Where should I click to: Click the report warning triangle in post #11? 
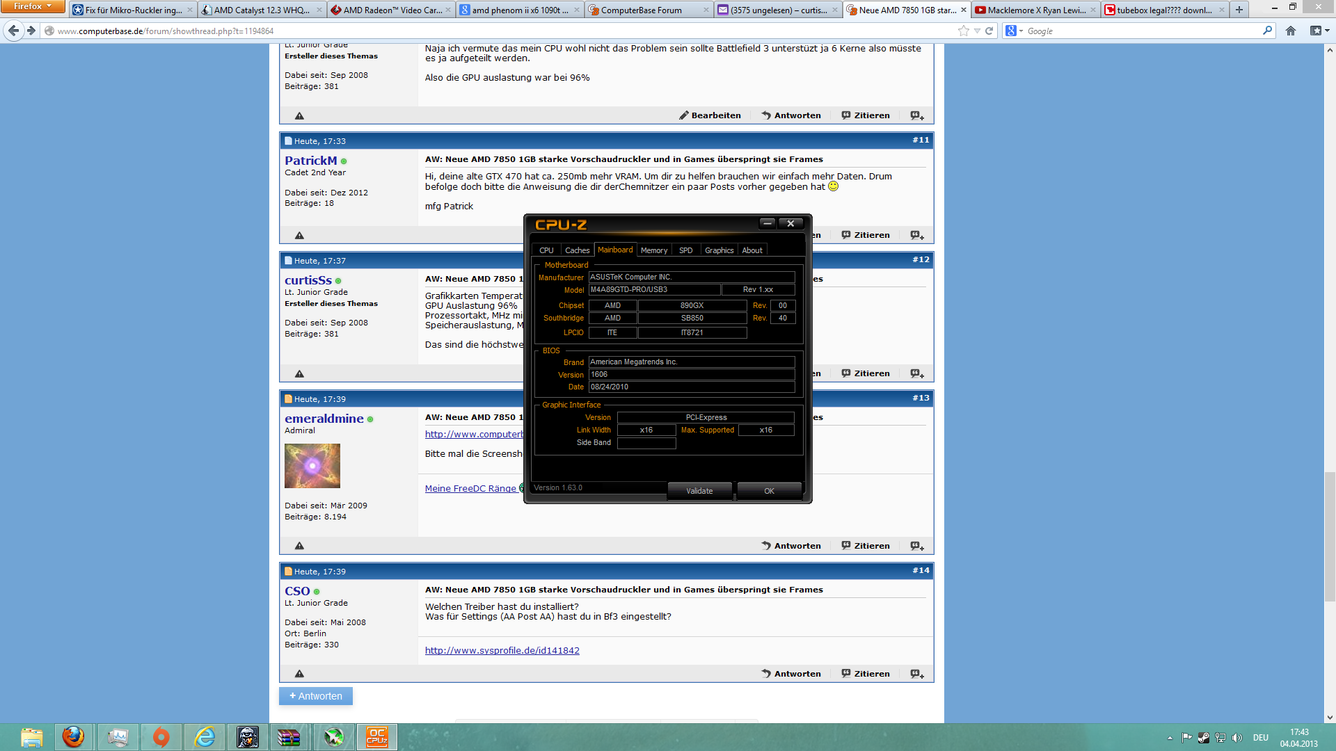click(299, 235)
